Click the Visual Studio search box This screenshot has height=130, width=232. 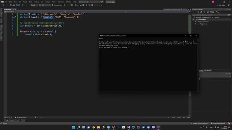[x=91, y=2]
